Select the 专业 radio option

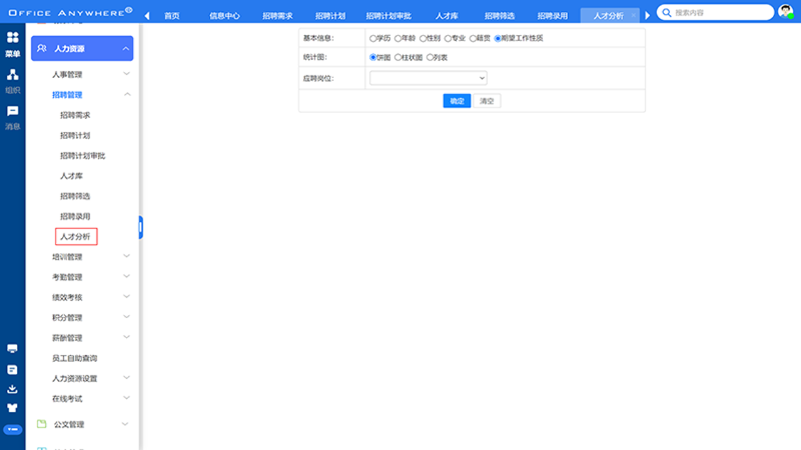coord(448,38)
